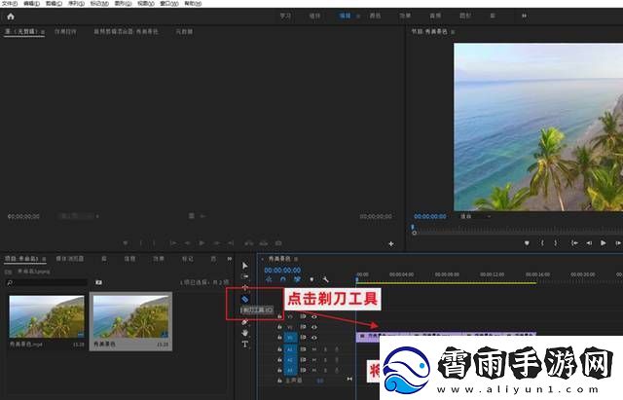Step back one frame in Program monitor
This screenshot has width=623, height=400.
point(589,242)
